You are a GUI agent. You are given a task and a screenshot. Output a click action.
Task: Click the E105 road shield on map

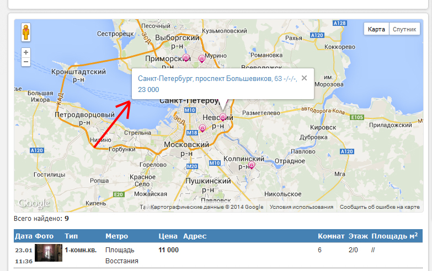[357, 117]
